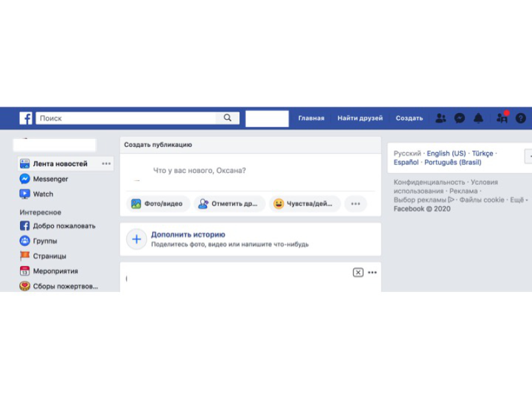
Task: Click the Сборы пожертвований coin icon
Action: 25,286
